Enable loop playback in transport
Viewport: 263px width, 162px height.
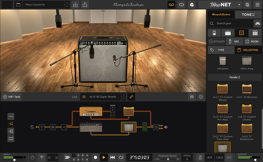point(121,157)
